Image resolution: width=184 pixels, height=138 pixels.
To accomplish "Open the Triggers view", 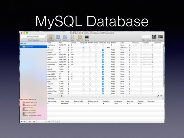I will 72,38.
